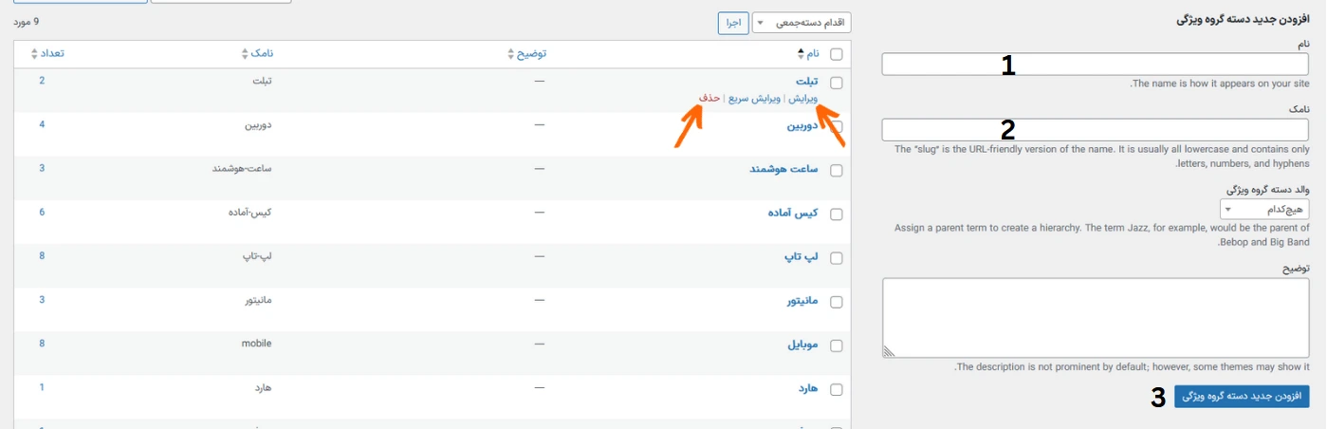The image size is (1327, 429).
Task: Open the هارد category link
Action: 808,388
